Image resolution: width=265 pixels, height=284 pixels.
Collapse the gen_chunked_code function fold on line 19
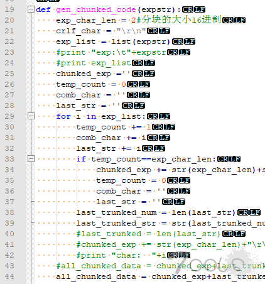(31, 9)
